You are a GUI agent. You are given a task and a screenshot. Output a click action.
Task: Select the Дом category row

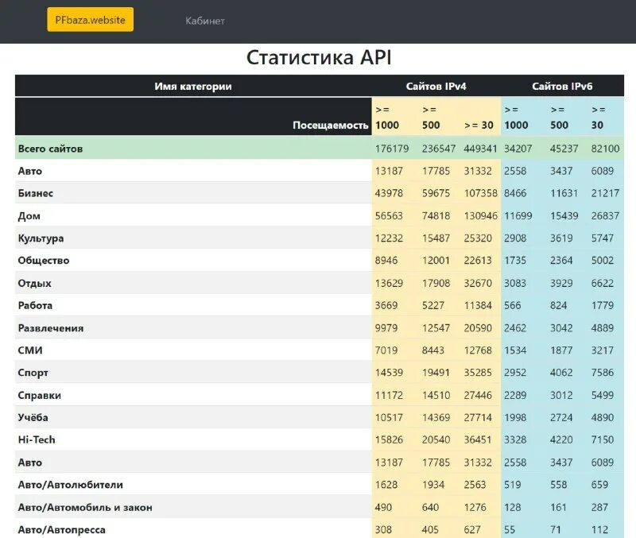click(29, 215)
